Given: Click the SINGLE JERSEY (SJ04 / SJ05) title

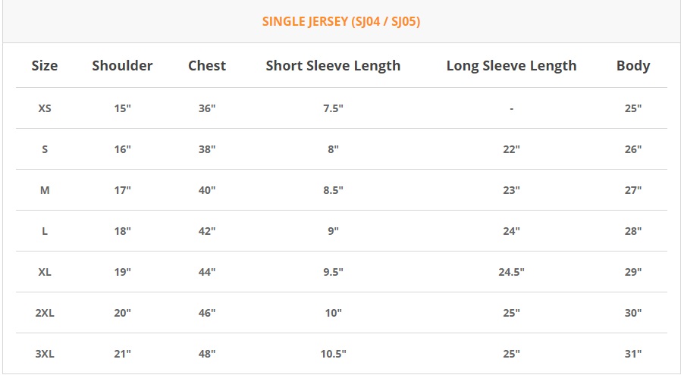Looking at the screenshot, I should tap(341, 21).
